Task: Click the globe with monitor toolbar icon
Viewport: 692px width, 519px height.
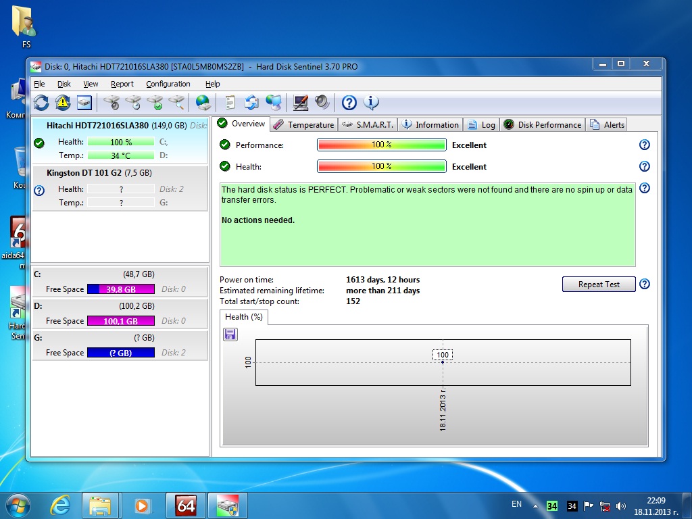Action: [x=274, y=103]
